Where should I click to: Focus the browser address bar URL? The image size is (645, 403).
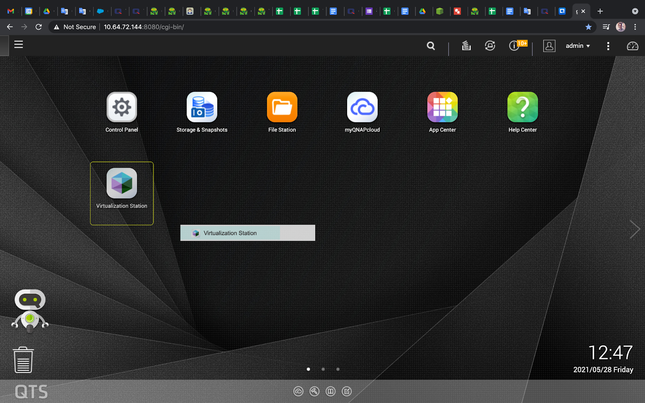(144, 27)
